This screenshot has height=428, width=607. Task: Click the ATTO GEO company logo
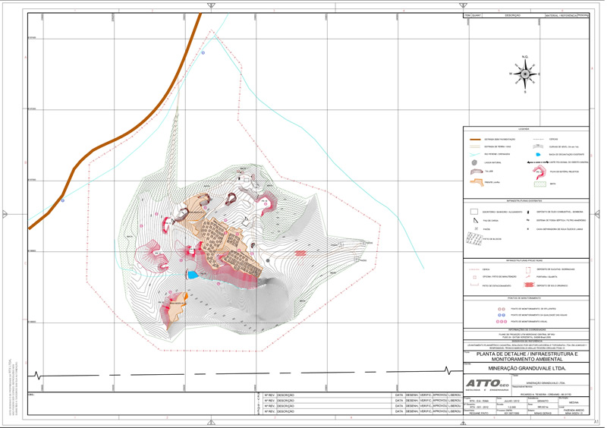(485, 384)
